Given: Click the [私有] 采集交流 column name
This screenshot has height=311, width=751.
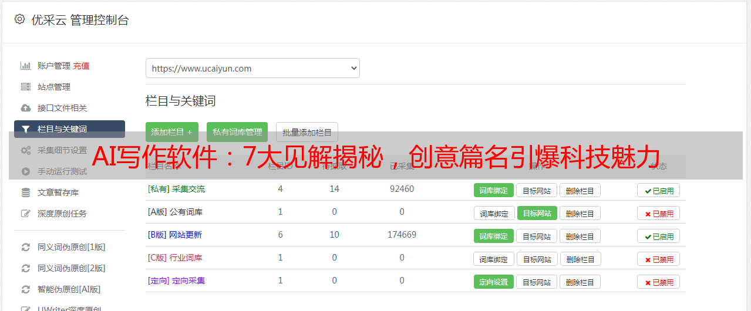Looking at the screenshot, I should pos(176,189).
